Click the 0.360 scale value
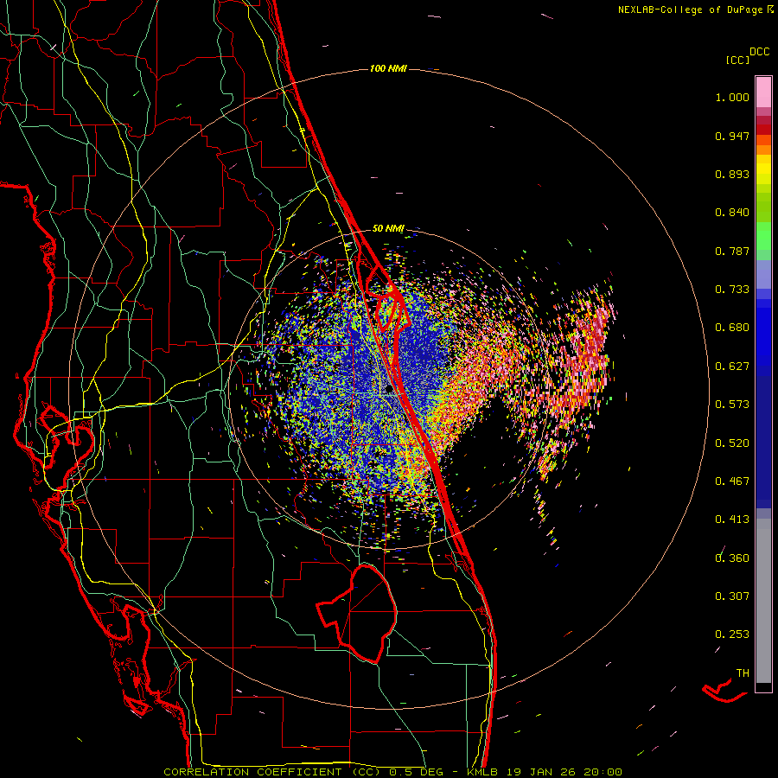 tap(732, 558)
